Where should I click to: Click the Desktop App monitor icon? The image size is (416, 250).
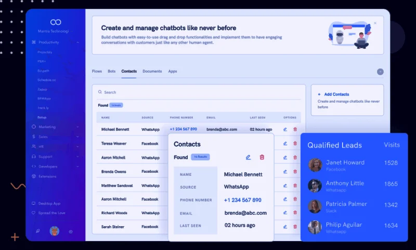pyautogui.click(x=33, y=203)
